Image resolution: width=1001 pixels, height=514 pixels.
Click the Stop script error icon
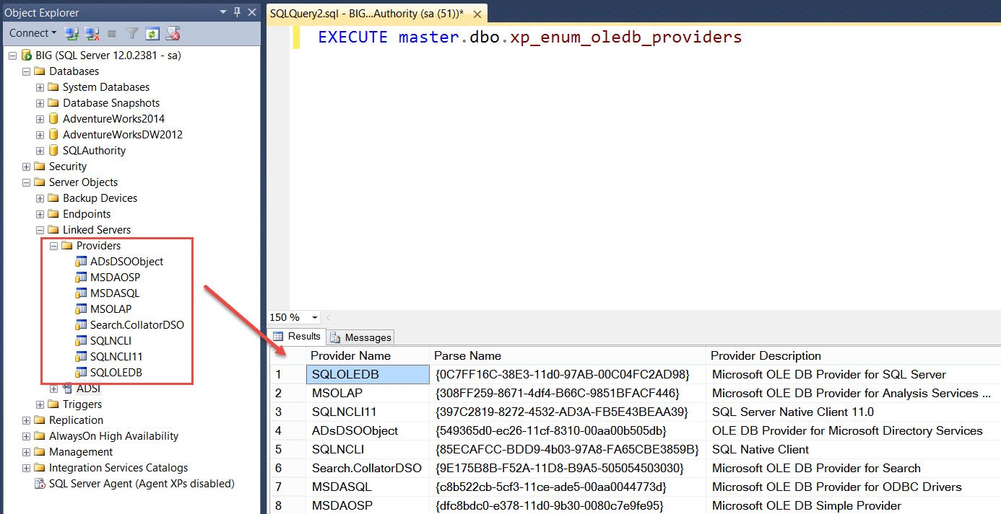(173, 33)
